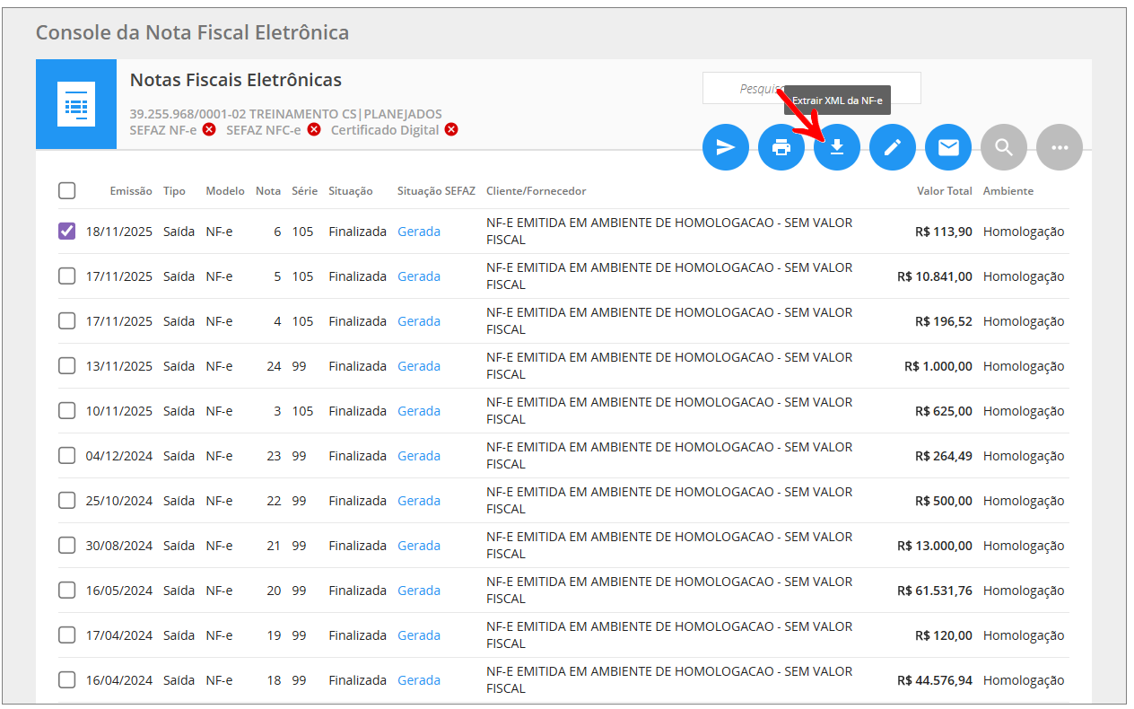Open Gerada link for note 6

point(419,232)
